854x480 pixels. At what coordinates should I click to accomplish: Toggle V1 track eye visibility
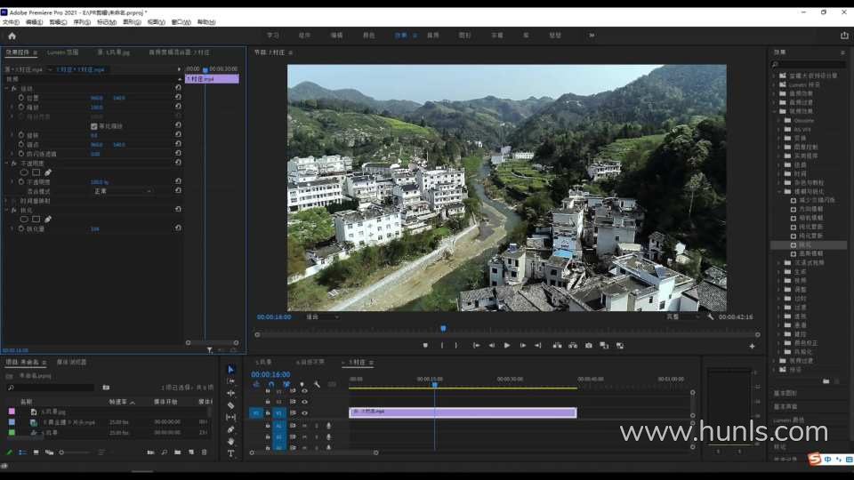(x=304, y=413)
